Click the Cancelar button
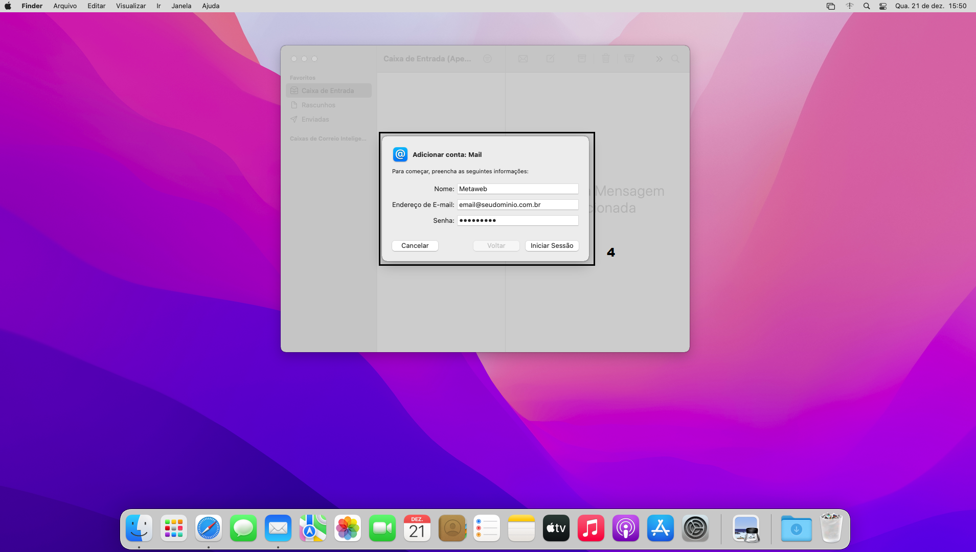 pos(415,246)
